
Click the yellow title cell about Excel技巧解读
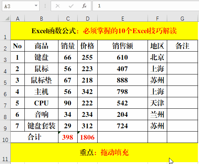pyautogui.click(x=104, y=31)
